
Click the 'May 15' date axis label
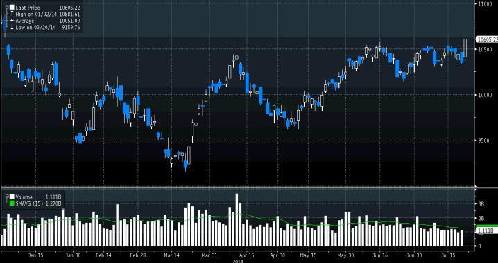pyautogui.click(x=308, y=255)
